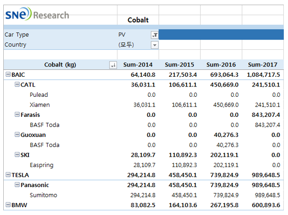Select BASF Toda under Farasis
Image resolution: width=288 pixels, height=215 pixels.
click(45, 125)
